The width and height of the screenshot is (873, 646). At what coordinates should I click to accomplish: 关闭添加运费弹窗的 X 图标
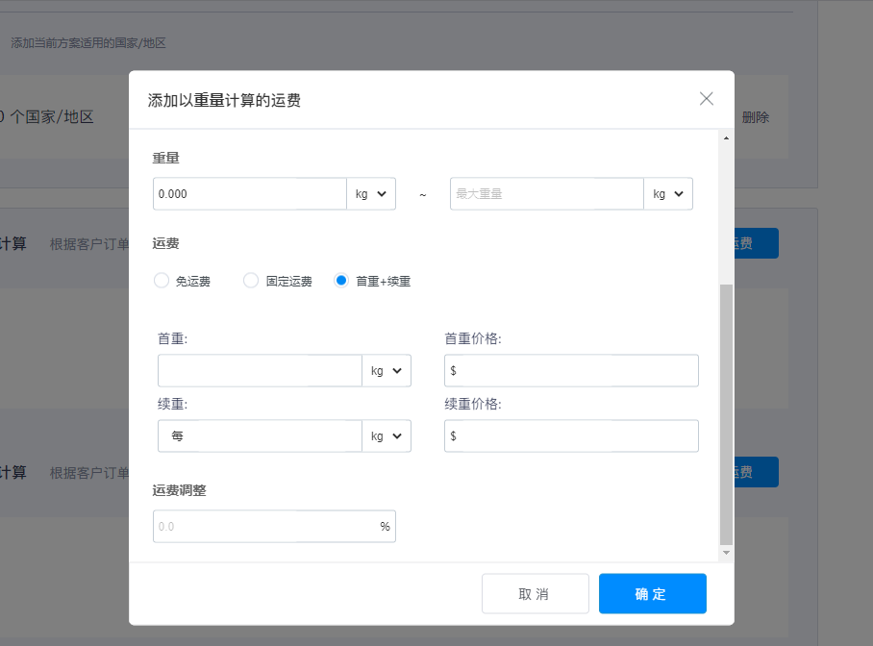point(707,98)
